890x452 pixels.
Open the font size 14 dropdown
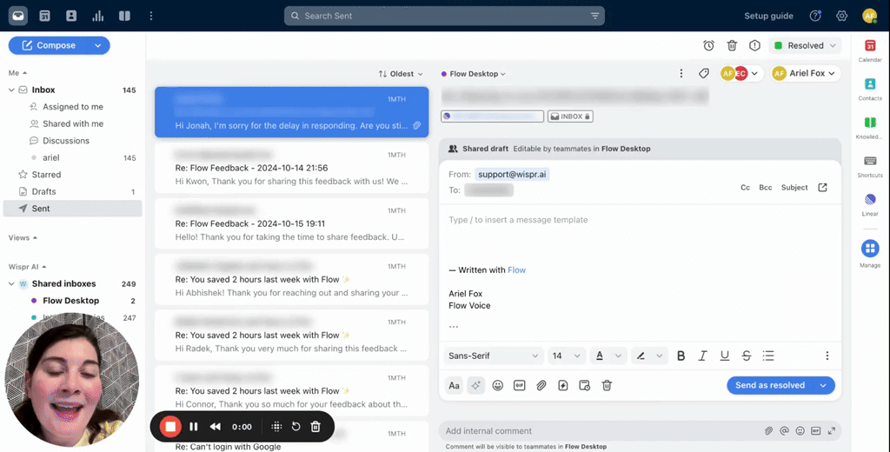pyautogui.click(x=566, y=356)
